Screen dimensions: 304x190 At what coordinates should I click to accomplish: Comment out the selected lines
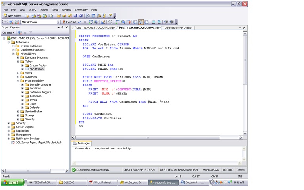click(153, 22)
